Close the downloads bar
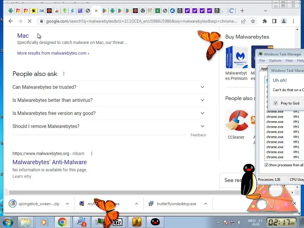Image resolution: width=304 pixels, height=228 pixels. pos(294,203)
